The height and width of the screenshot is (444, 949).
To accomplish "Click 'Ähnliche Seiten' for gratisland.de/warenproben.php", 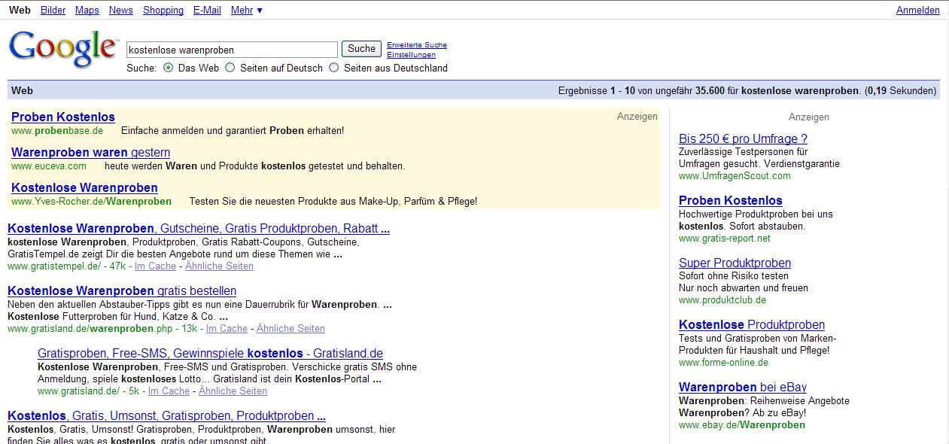I will click(x=290, y=329).
